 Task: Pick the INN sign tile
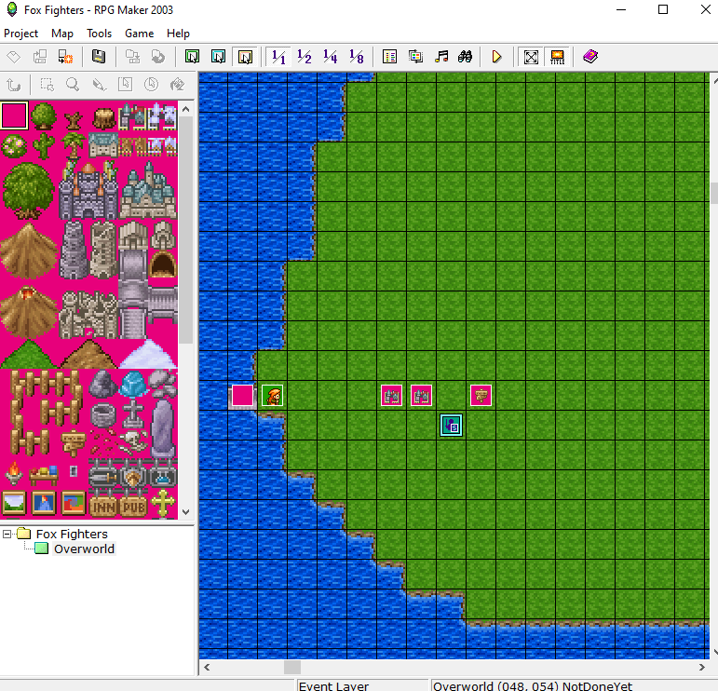point(103,507)
